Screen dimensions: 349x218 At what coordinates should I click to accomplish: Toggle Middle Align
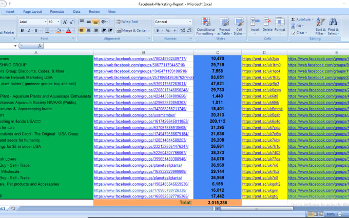point(89,22)
